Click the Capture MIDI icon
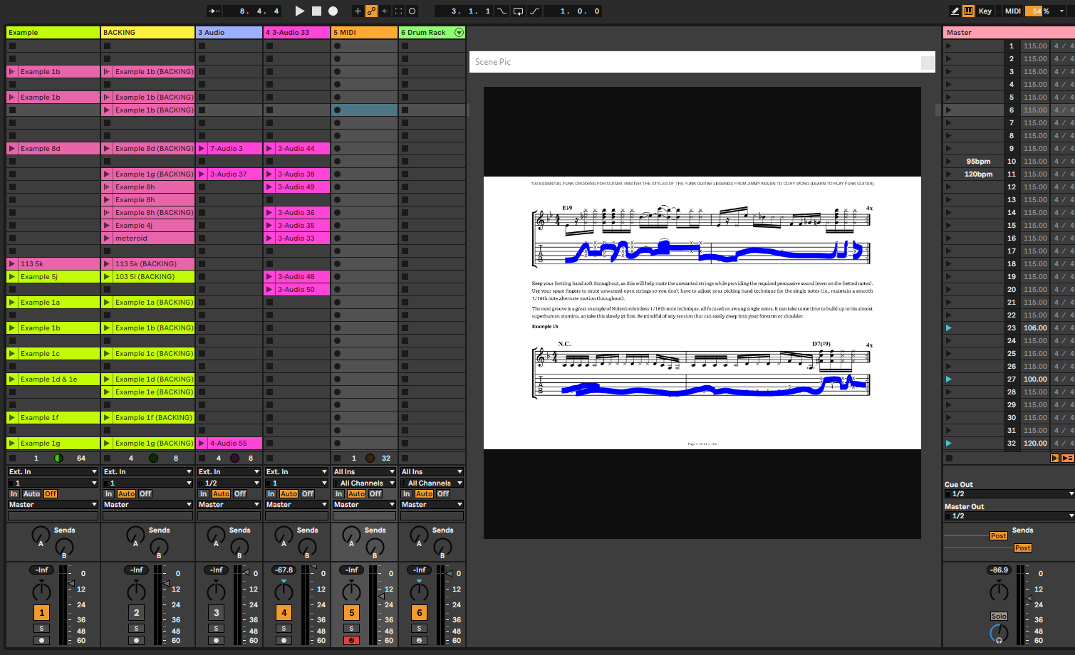This screenshot has height=655, width=1075. pos(398,11)
